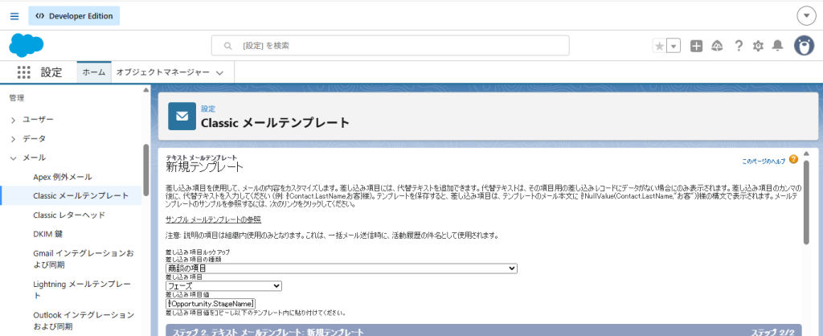Click the envelope icon in page header

click(182, 116)
